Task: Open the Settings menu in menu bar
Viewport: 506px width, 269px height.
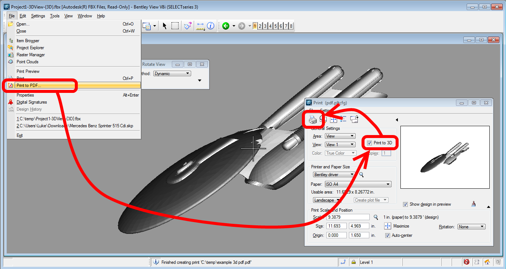Action: pos(38,16)
